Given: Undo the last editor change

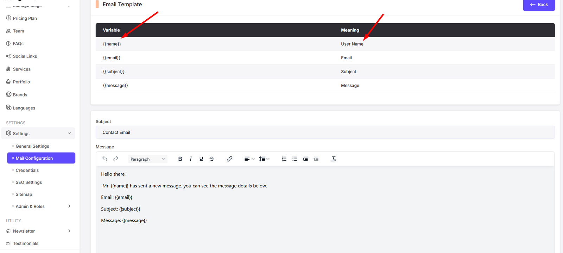Looking at the screenshot, I should coord(105,159).
